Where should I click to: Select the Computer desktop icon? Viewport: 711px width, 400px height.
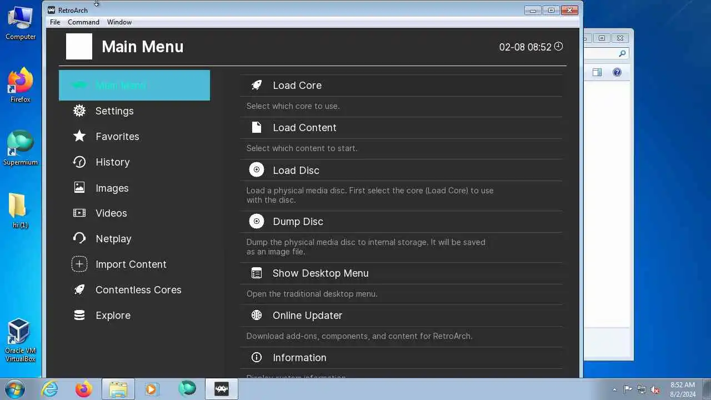pyautogui.click(x=21, y=23)
